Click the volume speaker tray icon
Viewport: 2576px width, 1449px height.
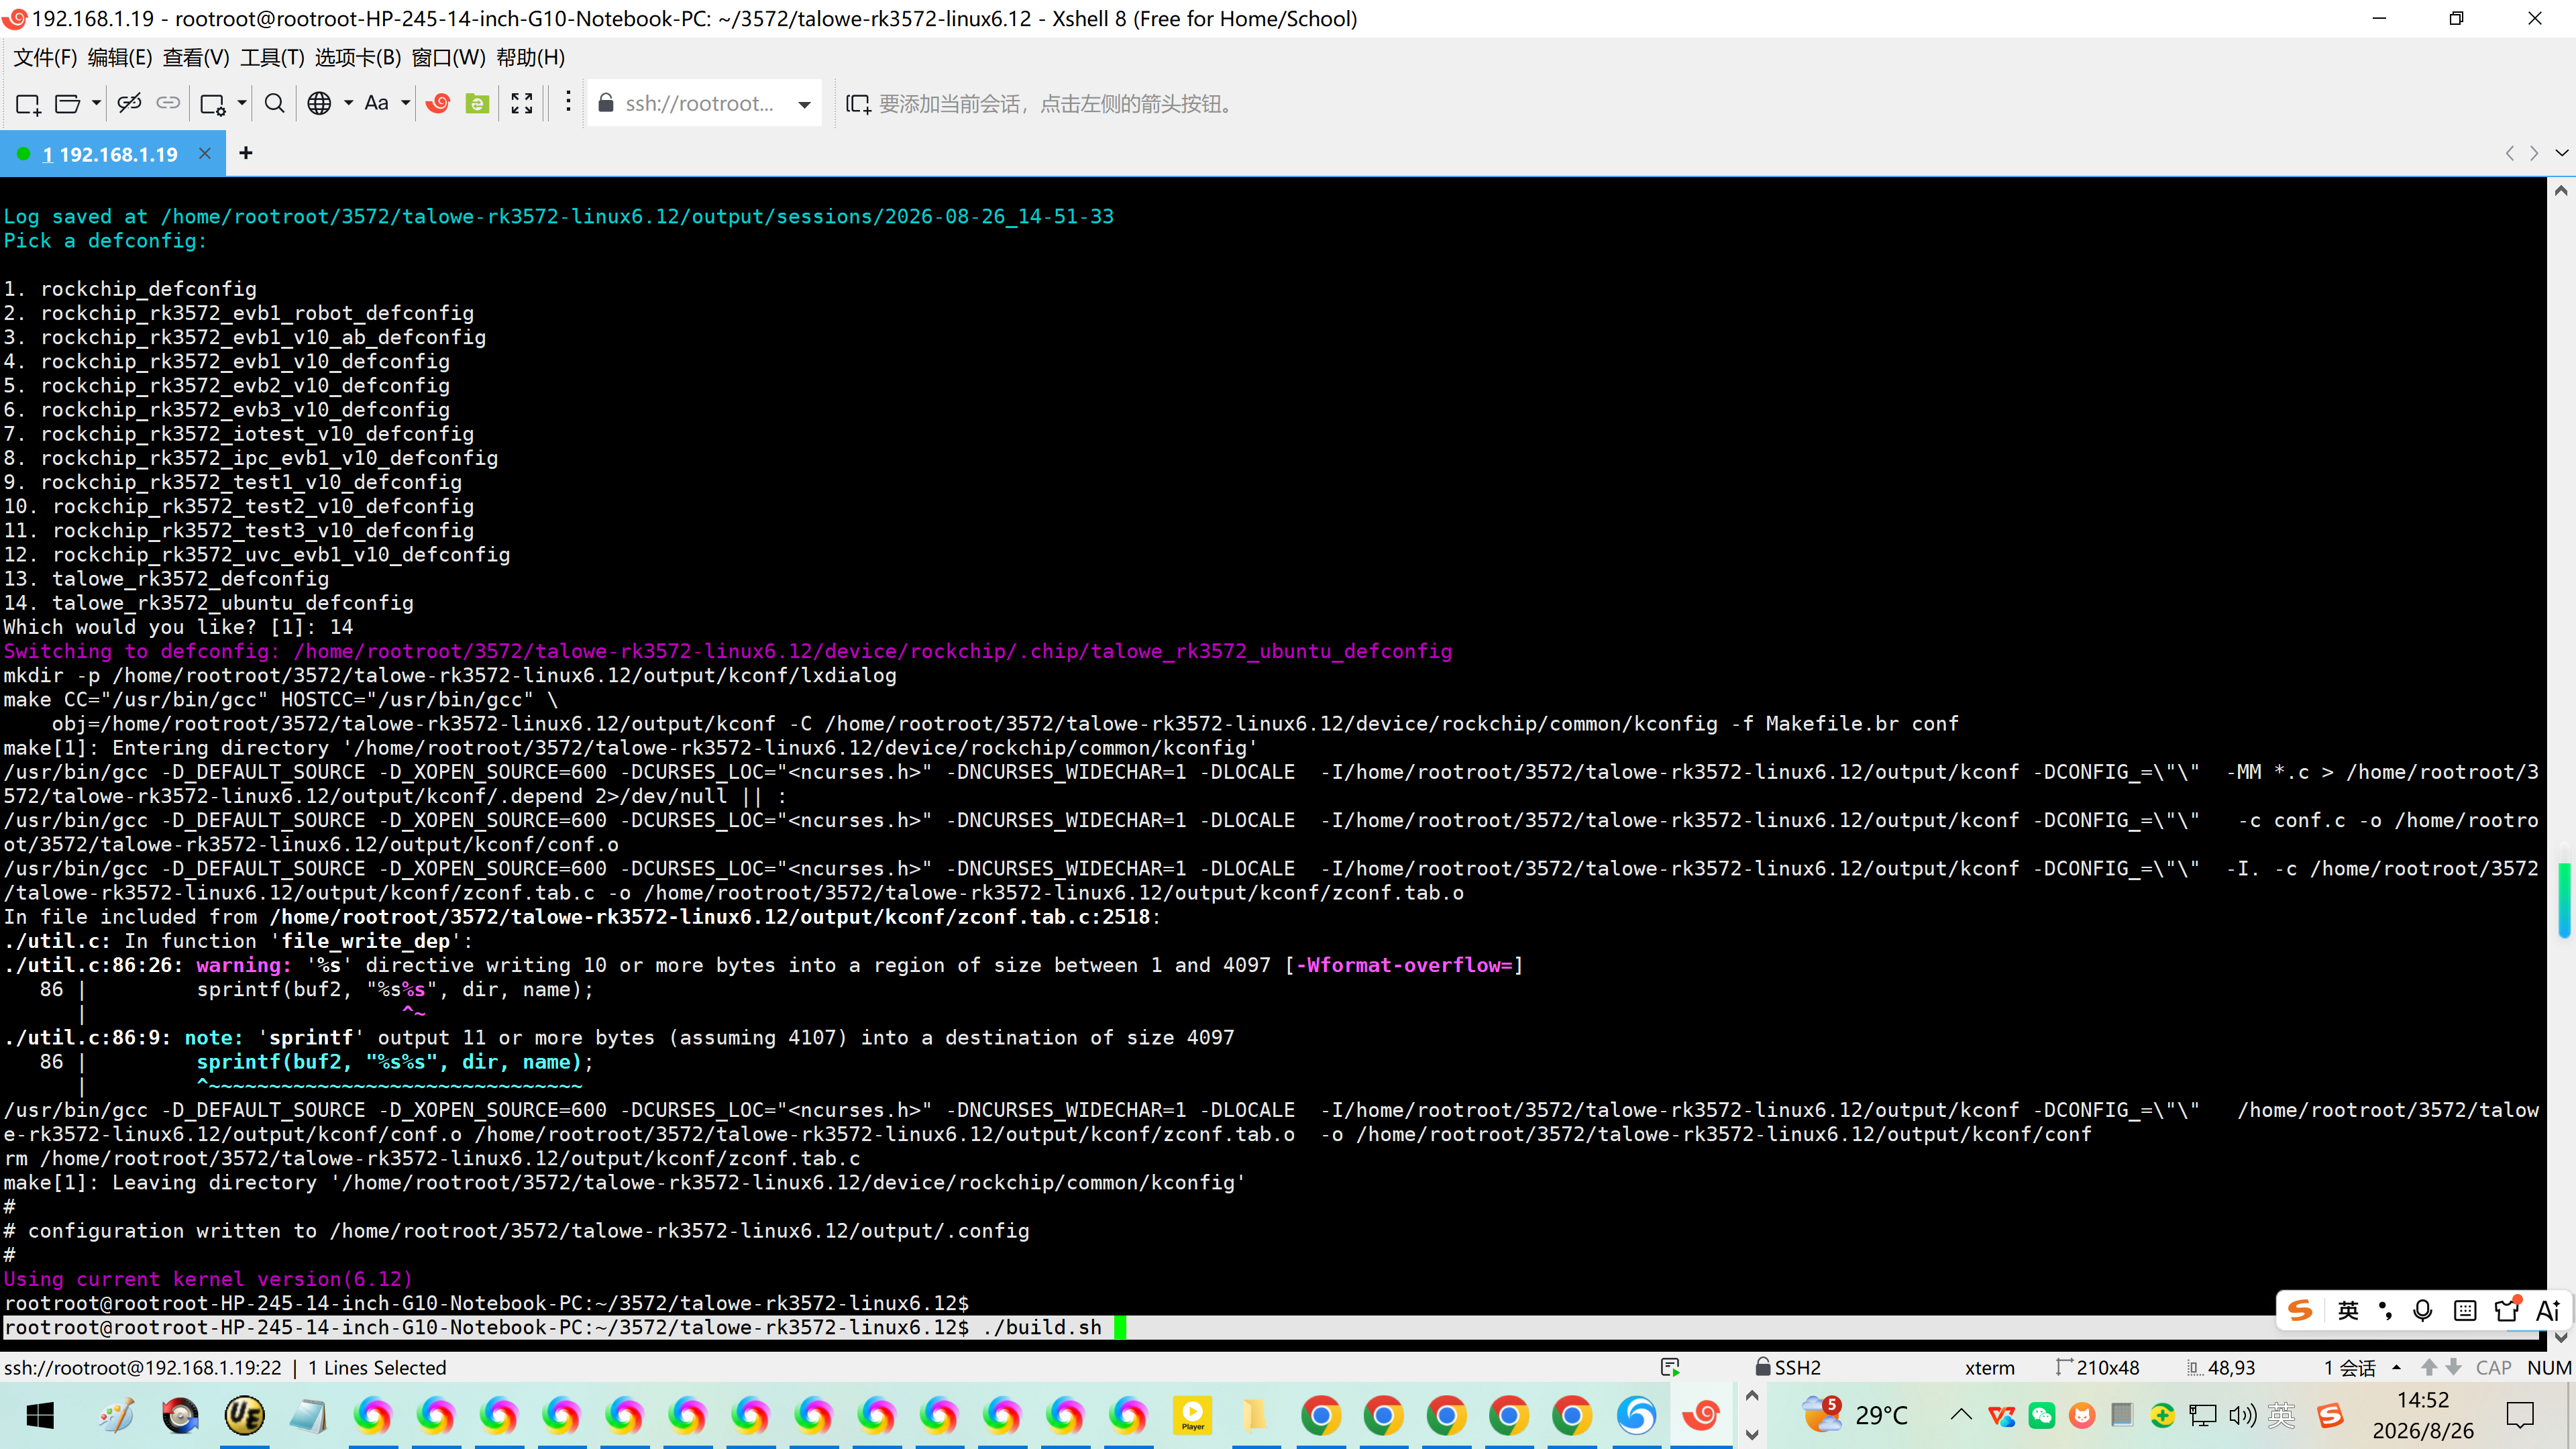[2242, 1415]
